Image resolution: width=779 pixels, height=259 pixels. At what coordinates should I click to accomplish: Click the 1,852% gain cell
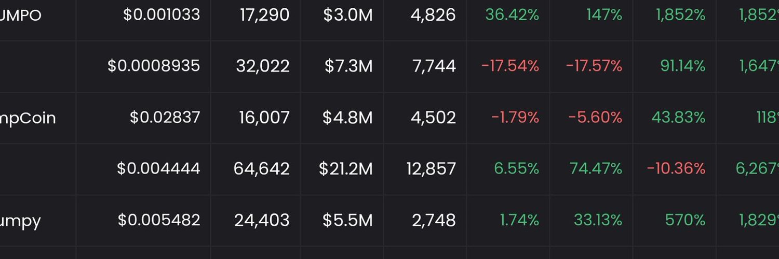(x=680, y=15)
